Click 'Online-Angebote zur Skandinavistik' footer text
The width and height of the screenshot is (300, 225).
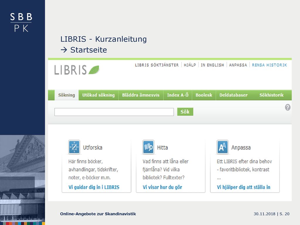[x=98, y=214]
